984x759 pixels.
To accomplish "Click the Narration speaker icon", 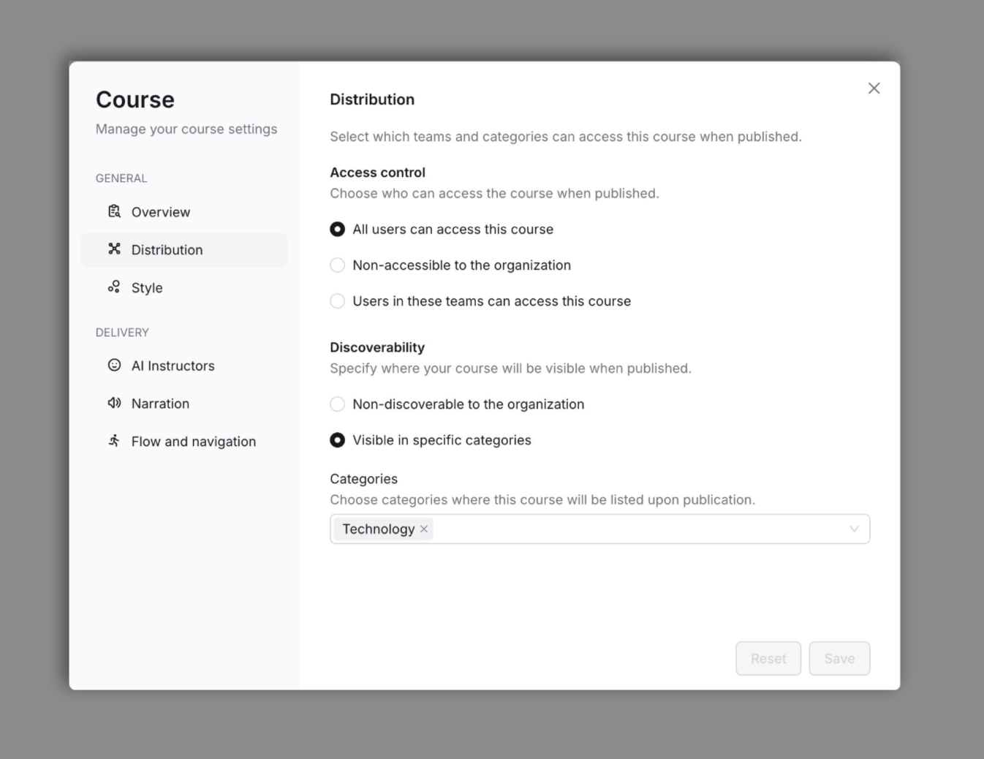I will point(114,403).
